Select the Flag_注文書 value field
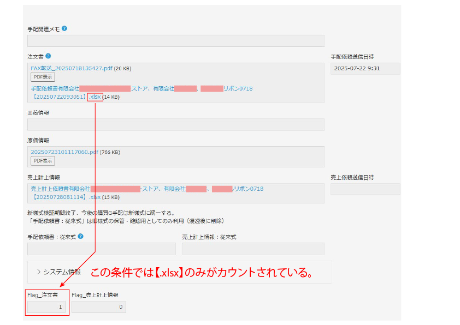The width and height of the screenshot is (460, 325). pos(47,307)
